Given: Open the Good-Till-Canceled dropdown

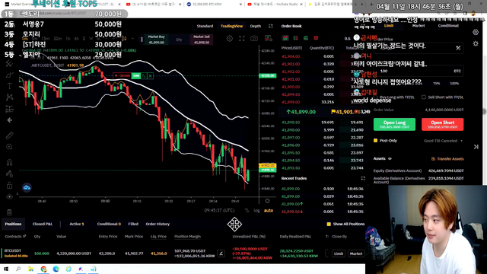Looking at the screenshot, I should (443, 141).
